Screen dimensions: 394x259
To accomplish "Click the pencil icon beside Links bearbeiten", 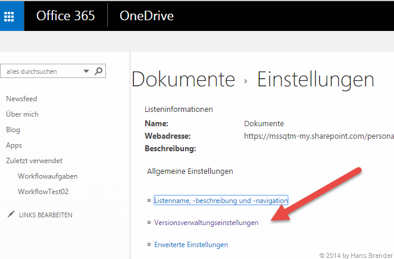I will 10,215.
